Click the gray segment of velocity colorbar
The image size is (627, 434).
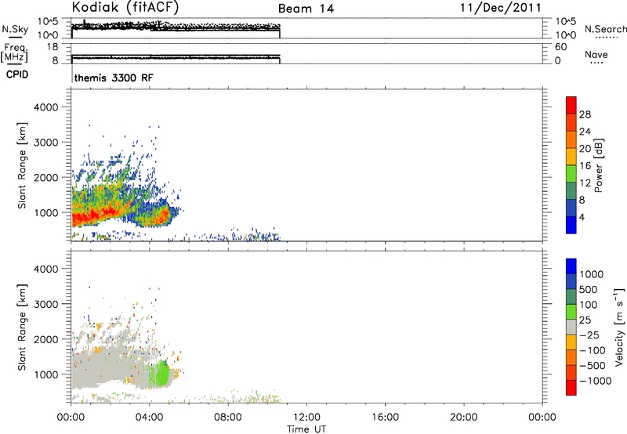click(x=571, y=327)
